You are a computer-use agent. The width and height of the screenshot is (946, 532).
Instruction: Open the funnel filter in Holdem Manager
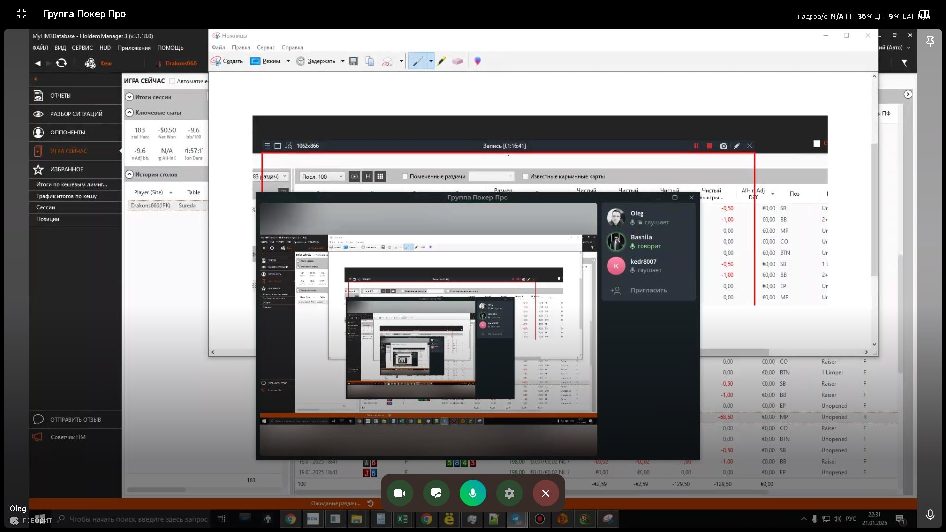[x=904, y=63]
